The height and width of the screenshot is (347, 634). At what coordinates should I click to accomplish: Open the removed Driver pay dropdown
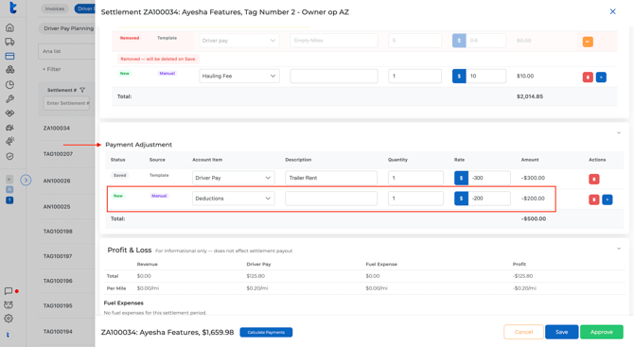click(x=239, y=41)
